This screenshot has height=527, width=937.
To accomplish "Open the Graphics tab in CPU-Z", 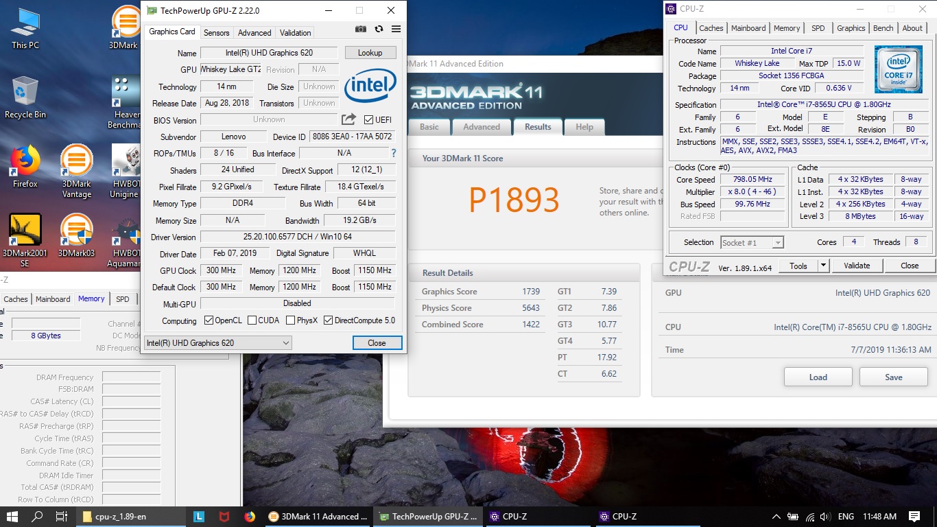I will coord(851,28).
